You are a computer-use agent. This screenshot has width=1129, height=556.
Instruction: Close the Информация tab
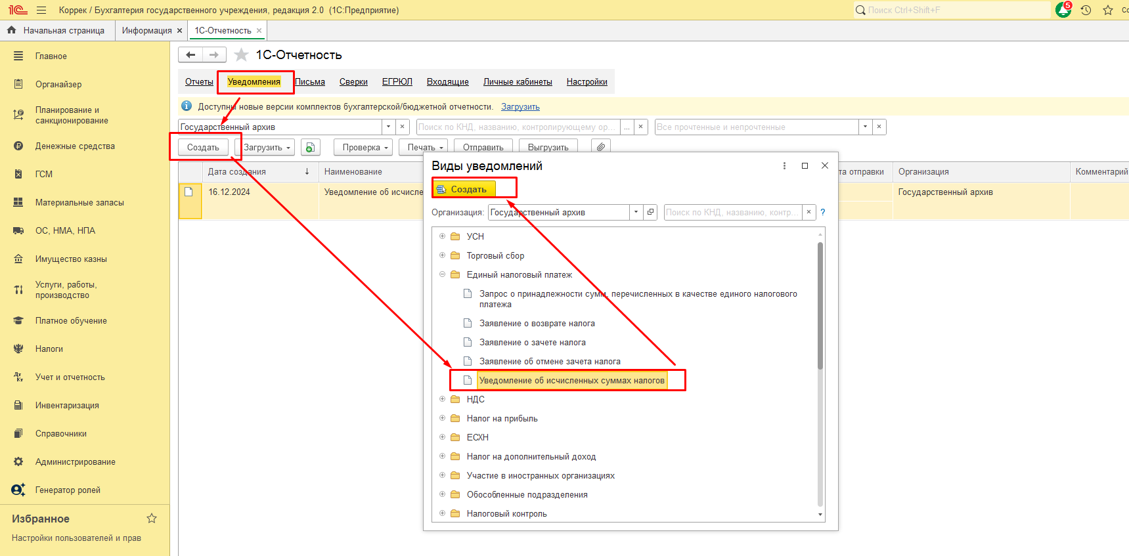(179, 31)
